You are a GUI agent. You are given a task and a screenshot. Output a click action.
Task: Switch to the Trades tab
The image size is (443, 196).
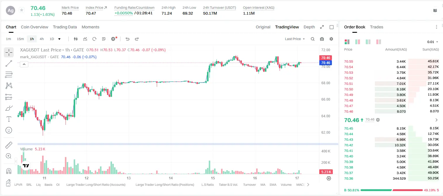click(376, 27)
